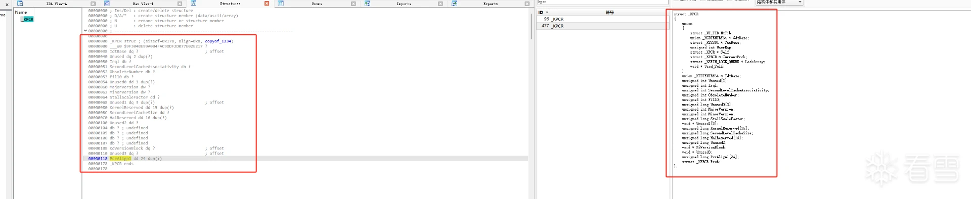Click the unsigned long KernelReserved[15] line
This screenshot has width=971, height=199.
(715, 128)
